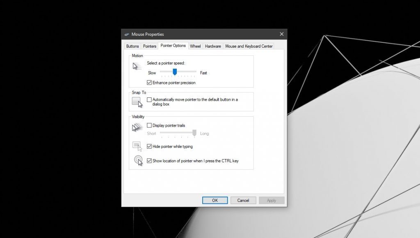This screenshot has height=238, width=420.
Task: Enable automatically move pointer to default button
Action: point(150,99)
